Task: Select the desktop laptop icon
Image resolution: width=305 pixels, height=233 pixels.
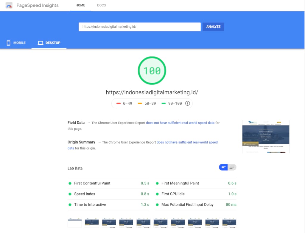Action: point(41,43)
